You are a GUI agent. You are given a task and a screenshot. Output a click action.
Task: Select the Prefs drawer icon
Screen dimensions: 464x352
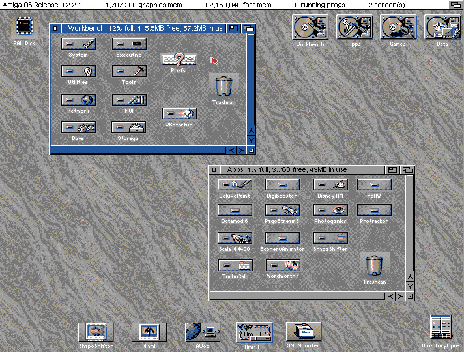pos(179,59)
